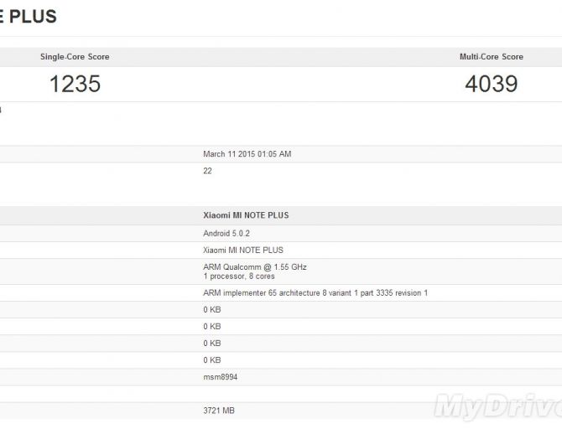
Task: Click the non-bold Xiaomi MI NOTE PLUS model row
Action: [x=243, y=250]
